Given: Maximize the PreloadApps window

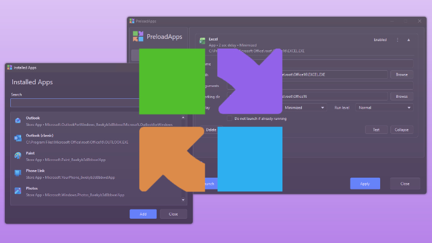Looking at the screenshot, I should (x=406, y=21).
